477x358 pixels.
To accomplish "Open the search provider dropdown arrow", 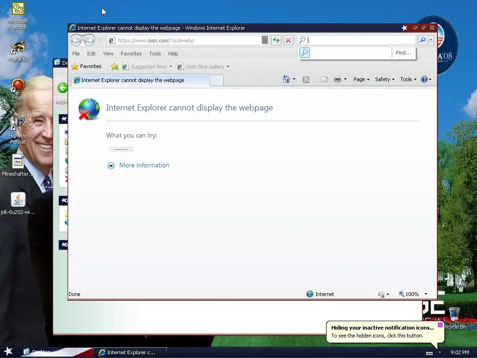I will coord(430,40).
